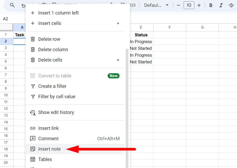Toggle bold formatting
Viewport: 237px width, 168px height.
(211, 5)
